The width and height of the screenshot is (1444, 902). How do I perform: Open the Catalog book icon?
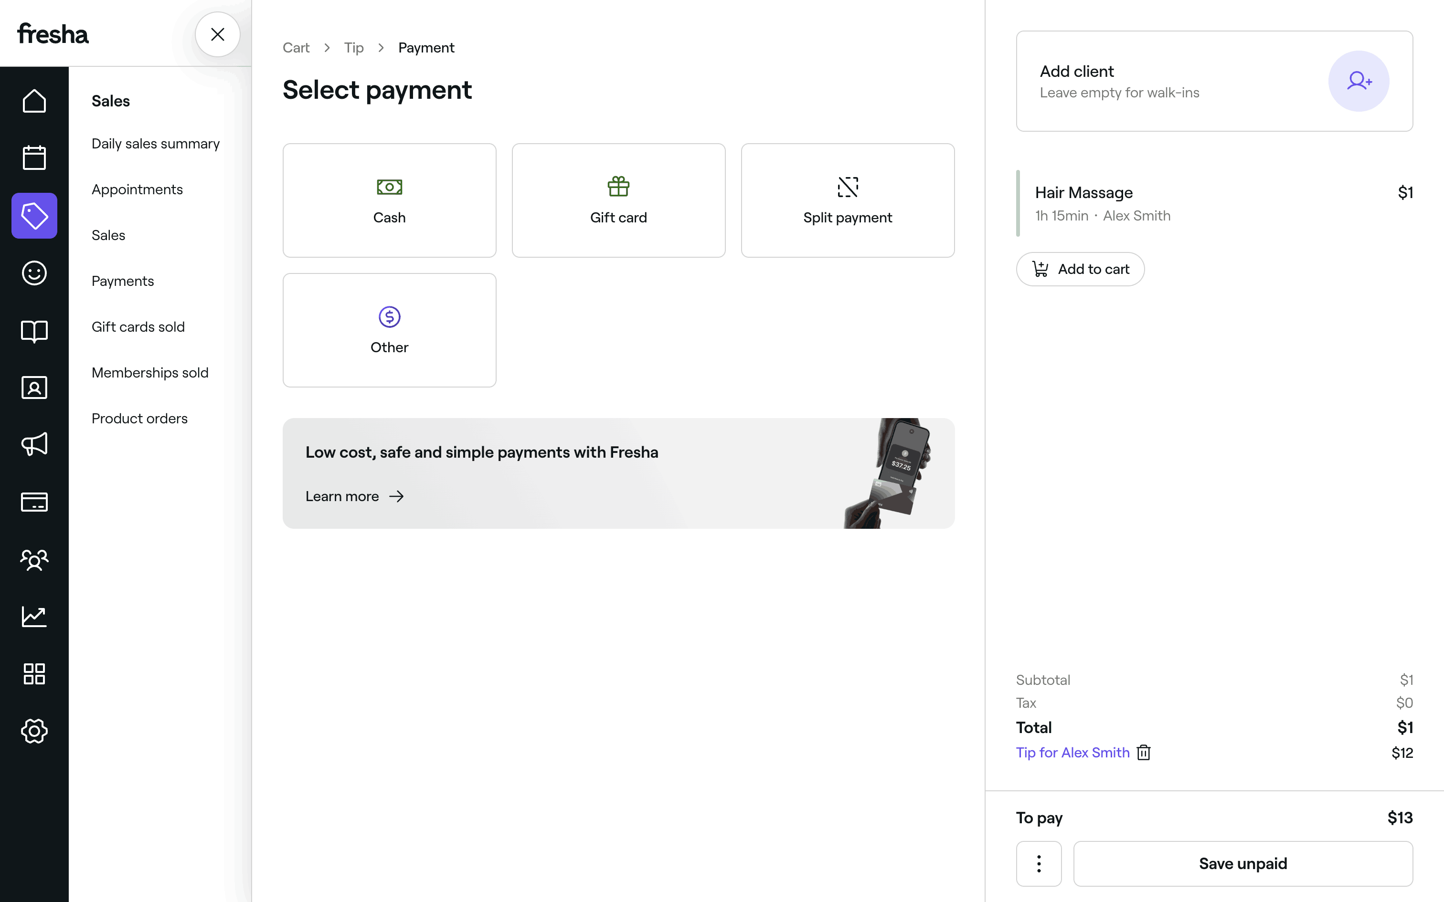pyautogui.click(x=34, y=330)
